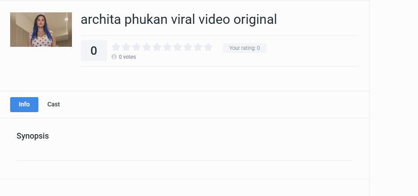Open the Info tab
The image size is (418, 196).
(x=24, y=105)
